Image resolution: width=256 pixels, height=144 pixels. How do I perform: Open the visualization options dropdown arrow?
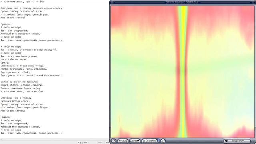pyautogui.click(x=163, y=140)
